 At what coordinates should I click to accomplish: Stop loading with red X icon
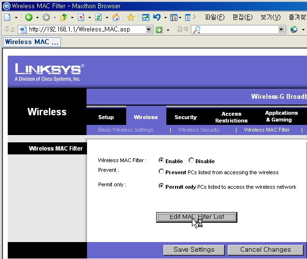[x=81, y=17]
